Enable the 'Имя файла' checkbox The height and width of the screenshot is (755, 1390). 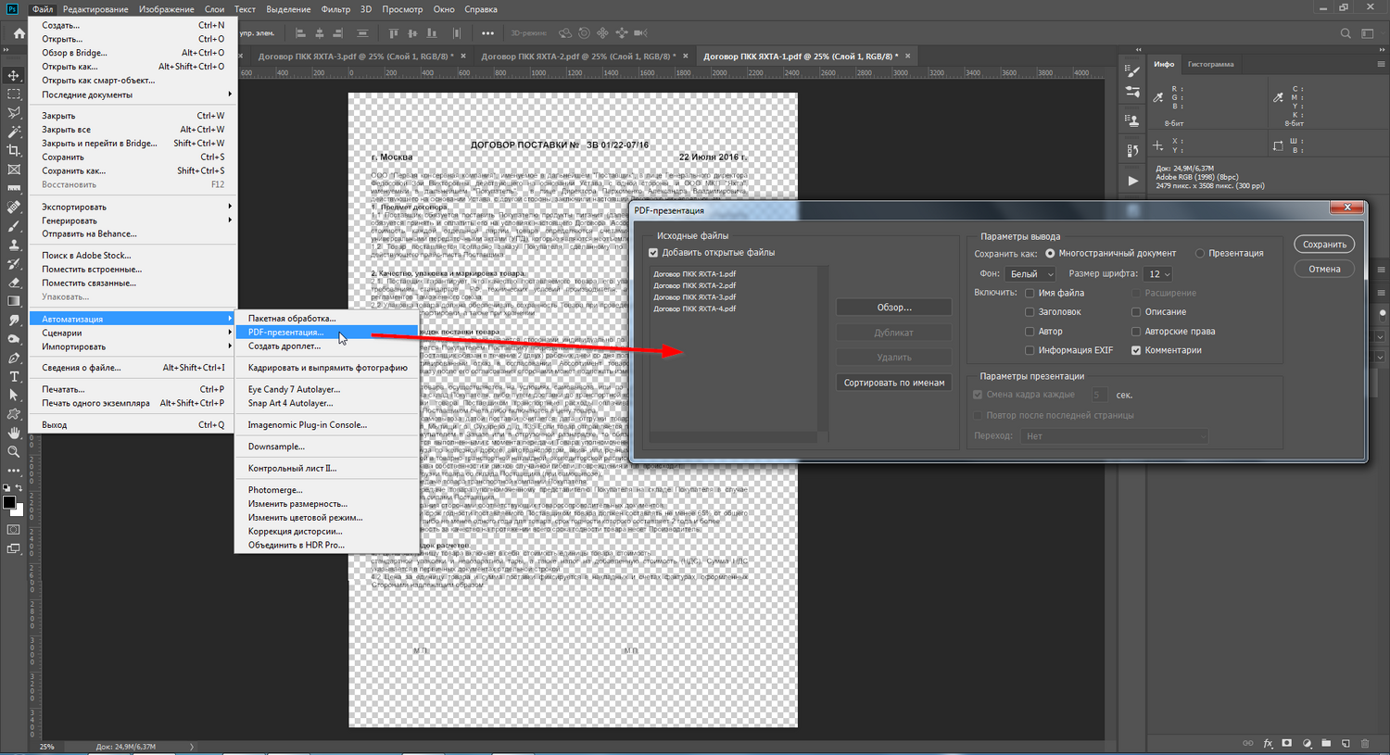pos(1030,293)
